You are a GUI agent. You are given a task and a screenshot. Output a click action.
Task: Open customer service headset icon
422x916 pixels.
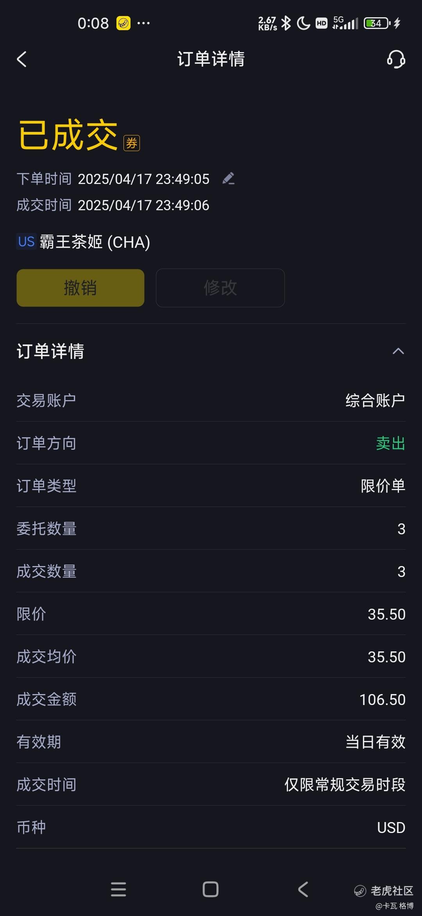click(396, 60)
